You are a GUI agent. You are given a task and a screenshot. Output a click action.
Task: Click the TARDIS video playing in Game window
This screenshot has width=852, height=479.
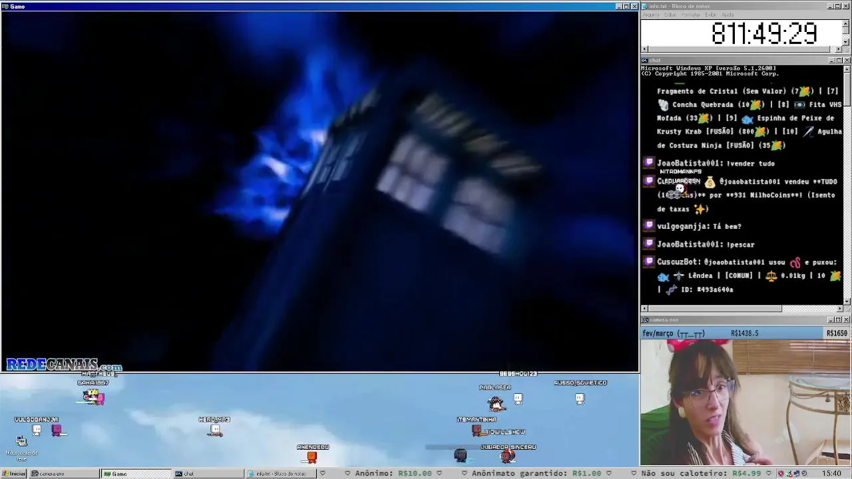tap(319, 191)
